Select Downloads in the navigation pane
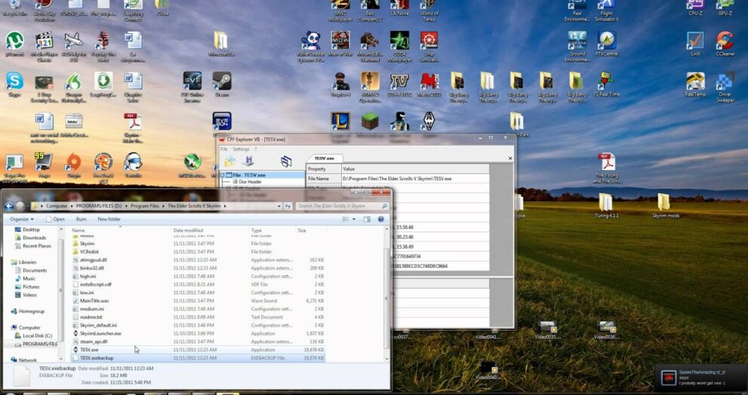The width and height of the screenshot is (748, 395). pos(34,237)
